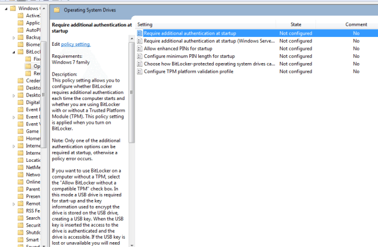Click the Shutdown folder icon in tree
Viewport: 378px width, 247px height.
pos(21,233)
